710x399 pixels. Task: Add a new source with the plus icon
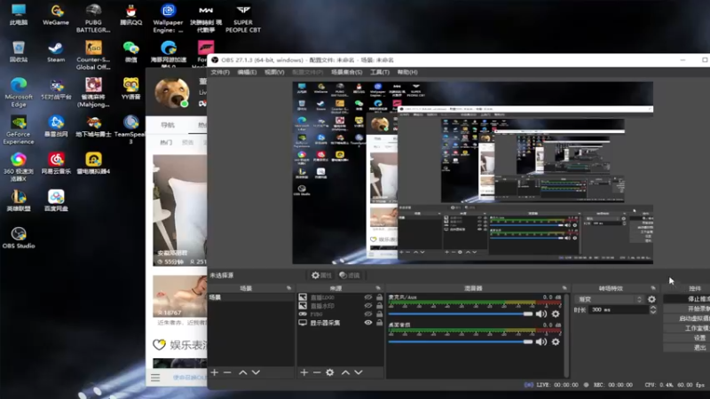[x=304, y=372]
